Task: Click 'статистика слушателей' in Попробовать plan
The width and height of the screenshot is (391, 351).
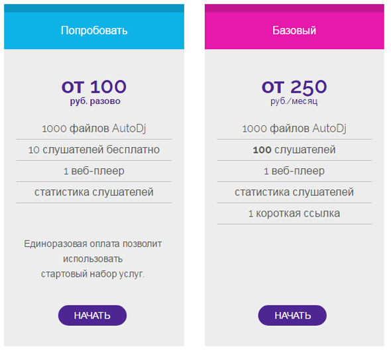Action: click(x=95, y=193)
